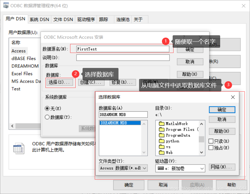Switch to the 系统 DSN tab
Image resolution: width=250 pixels, height=194 pixels.
point(39,20)
